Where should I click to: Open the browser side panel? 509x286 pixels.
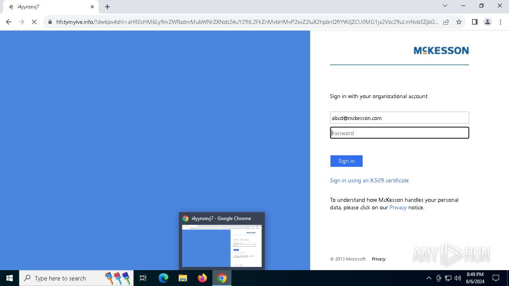pyautogui.click(x=474, y=22)
